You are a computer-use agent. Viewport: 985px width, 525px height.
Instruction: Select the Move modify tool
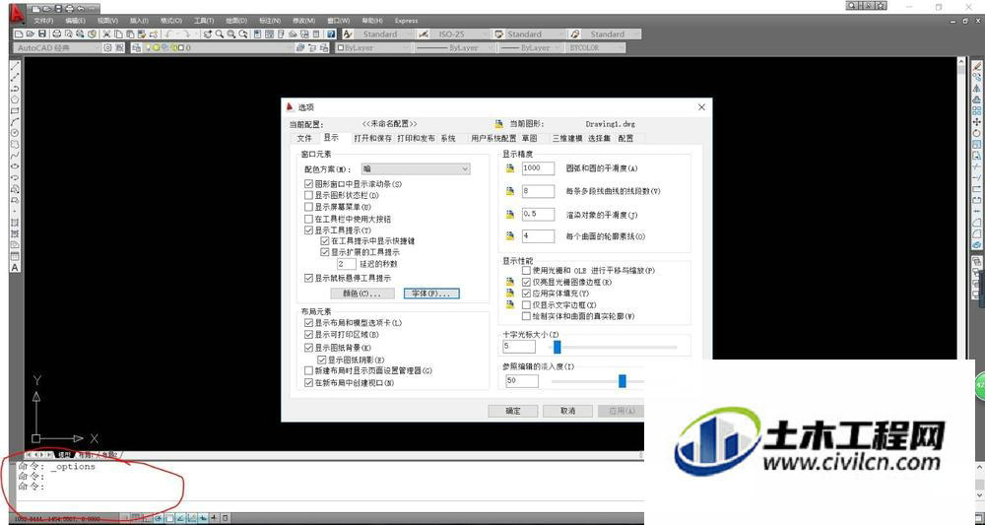click(977, 122)
